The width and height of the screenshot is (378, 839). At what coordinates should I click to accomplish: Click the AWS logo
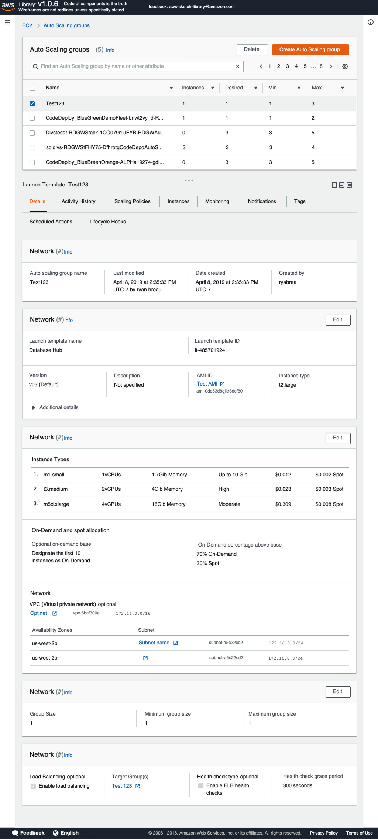(8, 7)
